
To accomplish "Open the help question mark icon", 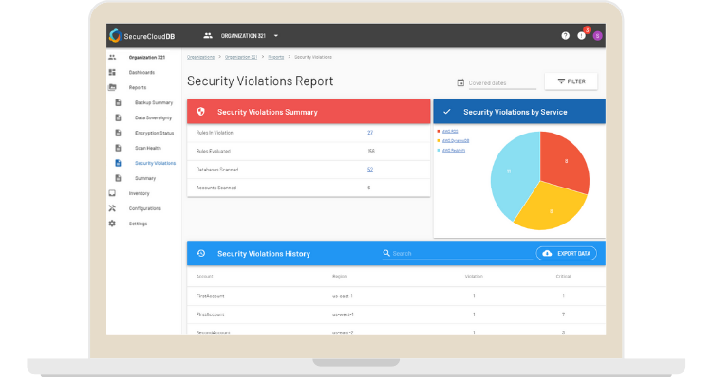I will point(566,35).
